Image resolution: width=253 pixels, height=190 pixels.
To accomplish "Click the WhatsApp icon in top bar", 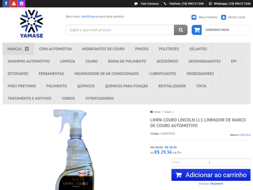I will [210, 3].
